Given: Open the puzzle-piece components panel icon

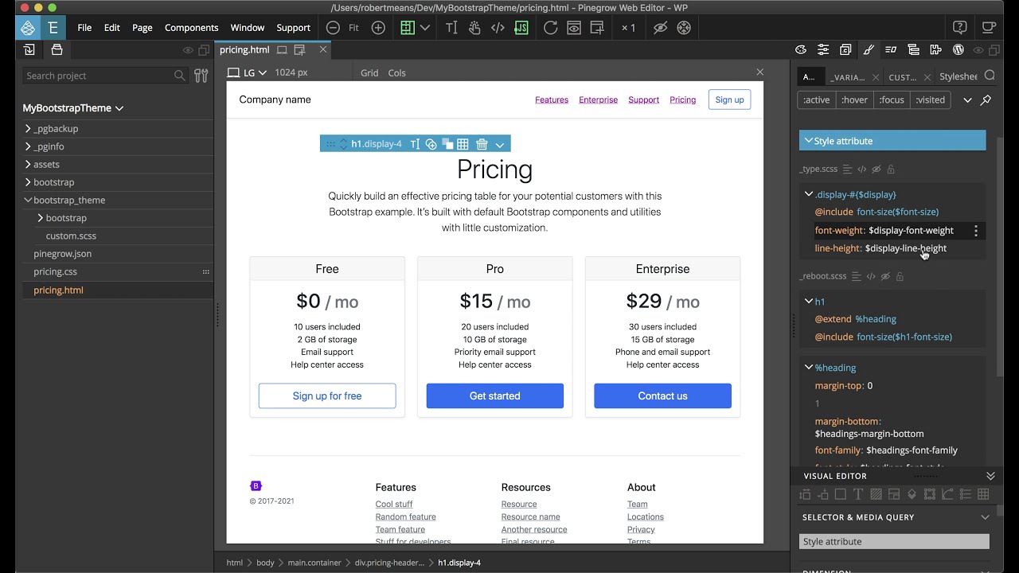Looking at the screenshot, I should coord(936,49).
